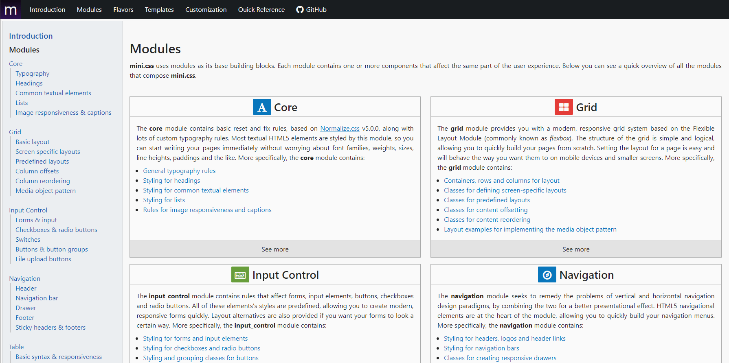Follow Styling for headers, logos and header links

pyautogui.click(x=505, y=339)
